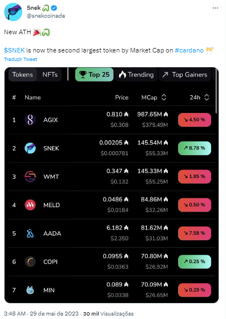226x319 pixels.
Task: Open the Trending tab
Action: click(136, 75)
